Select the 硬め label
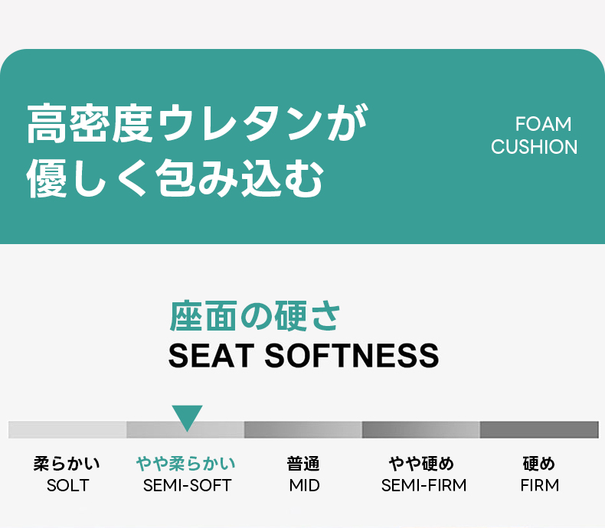 [x=539, y=464]
